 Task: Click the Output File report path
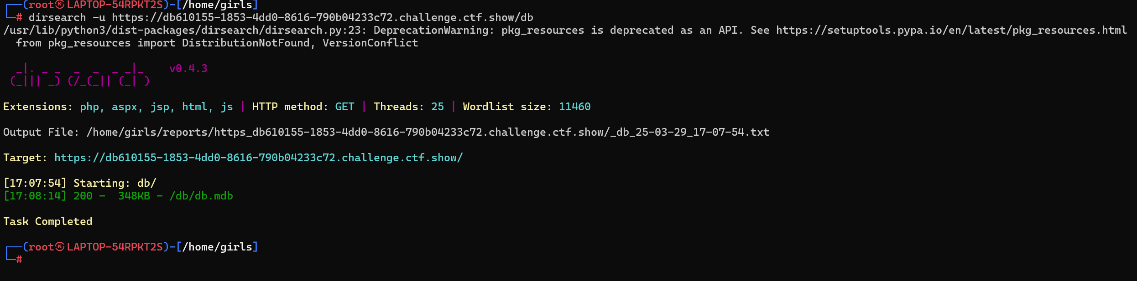click(428, 133)
